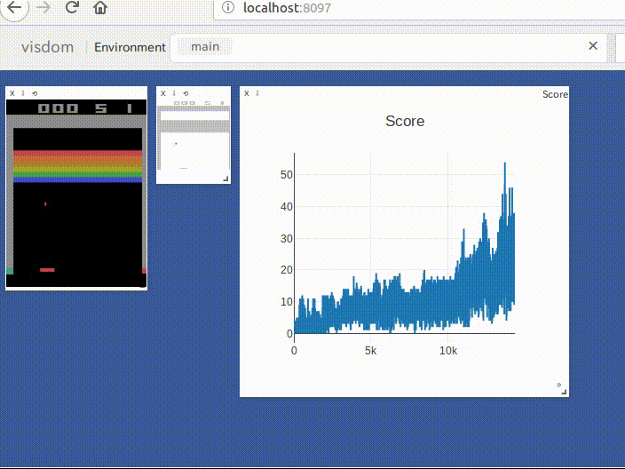Click the resize handle of the small frame pane
Screen dimensions: 625x469
tap(225, 179)
